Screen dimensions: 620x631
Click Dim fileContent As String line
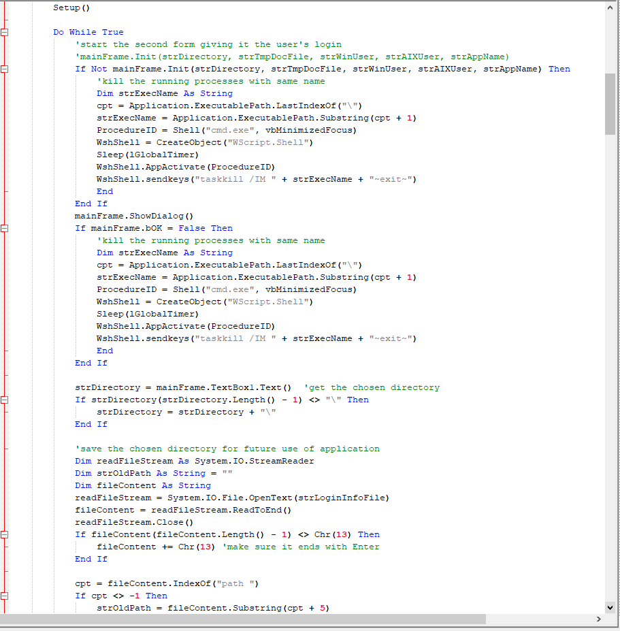coord(143,486)
